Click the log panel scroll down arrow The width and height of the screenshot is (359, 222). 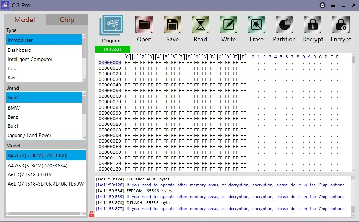tap(353, 215)
